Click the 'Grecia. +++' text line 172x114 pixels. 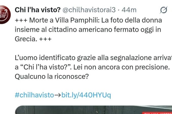33,39
